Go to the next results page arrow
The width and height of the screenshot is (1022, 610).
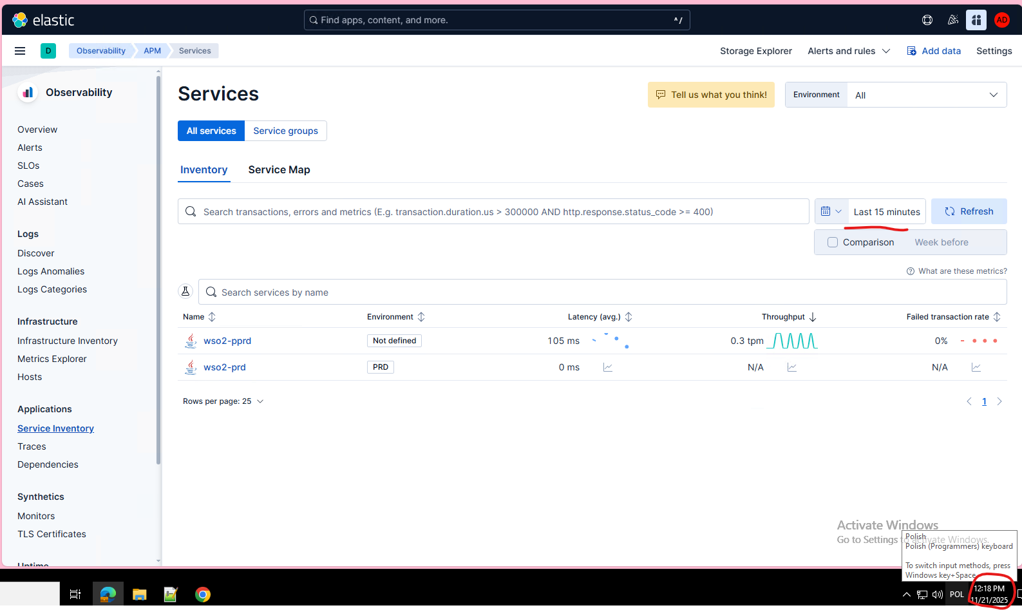(x=999, y=401)
